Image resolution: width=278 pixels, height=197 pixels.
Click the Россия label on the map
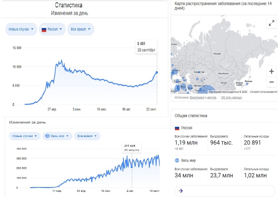[217, 53]
